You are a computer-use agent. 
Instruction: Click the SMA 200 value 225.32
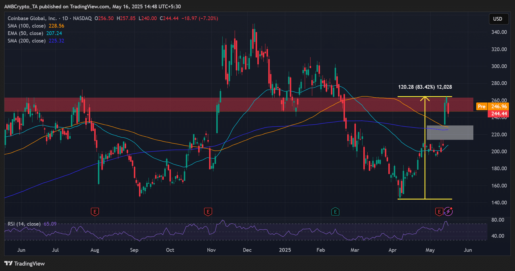coord(57,41)
